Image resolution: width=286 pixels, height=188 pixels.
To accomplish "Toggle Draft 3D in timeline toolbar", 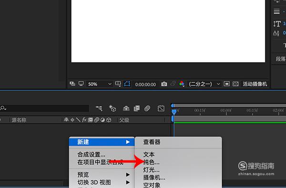I will coord(112,108).
